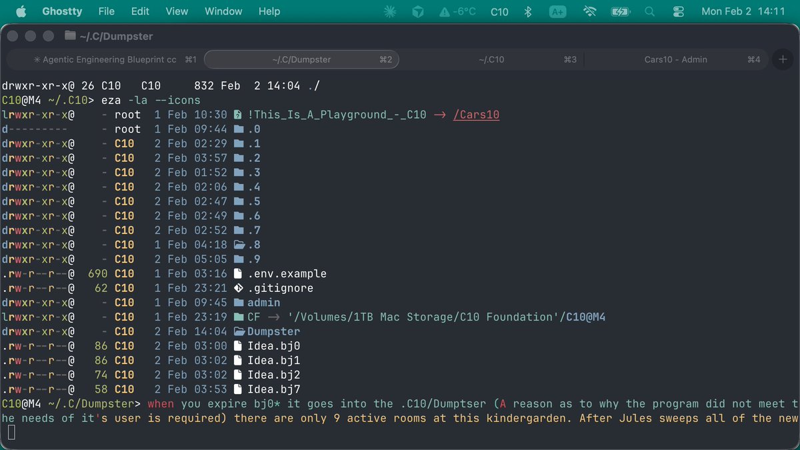Click file icon beside Idea.bj2
This screenshot has height=450, width=800.
[239, 375]
